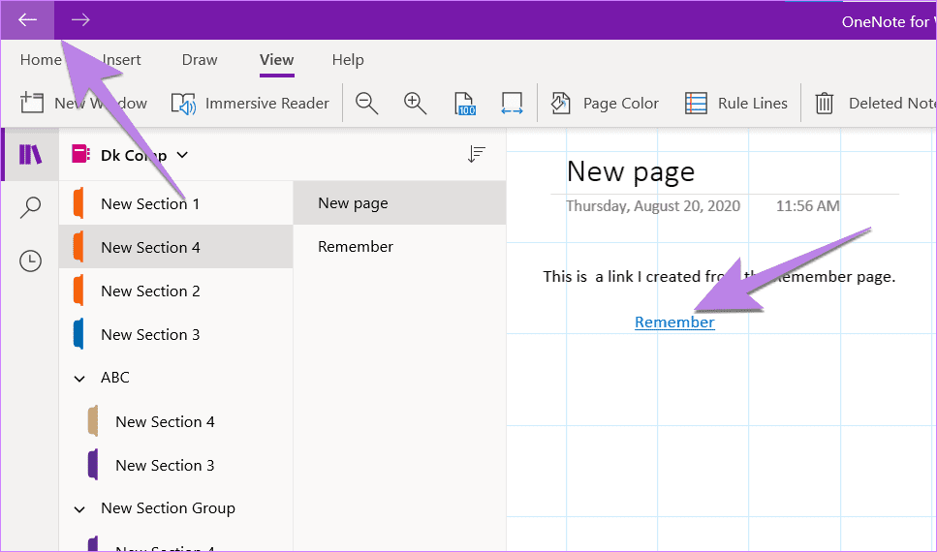Open the Remember page in page list
This screenshot has width=937, height=552.
tap(399, 247)
